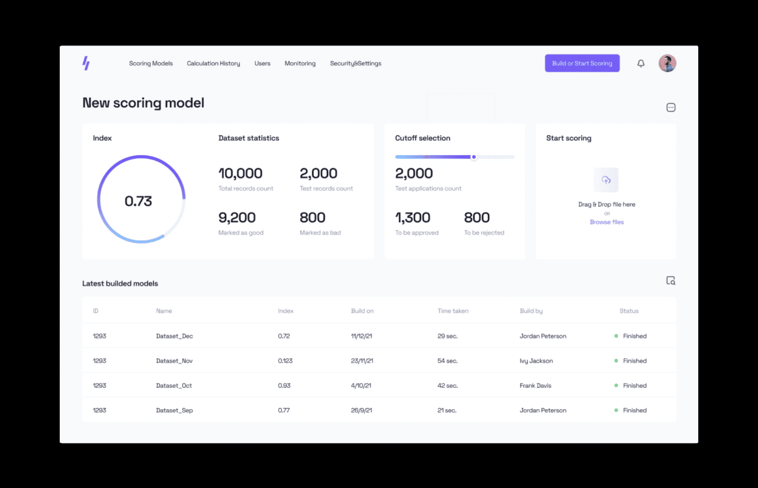
Task: Click the Time taken column header
Action: pyautogui.click(x=453, y=311)
